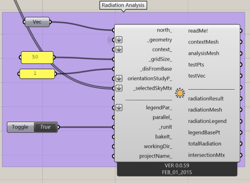Click the Toggle component label
This screenshot has width=250, height=183.
click(20, 127)
